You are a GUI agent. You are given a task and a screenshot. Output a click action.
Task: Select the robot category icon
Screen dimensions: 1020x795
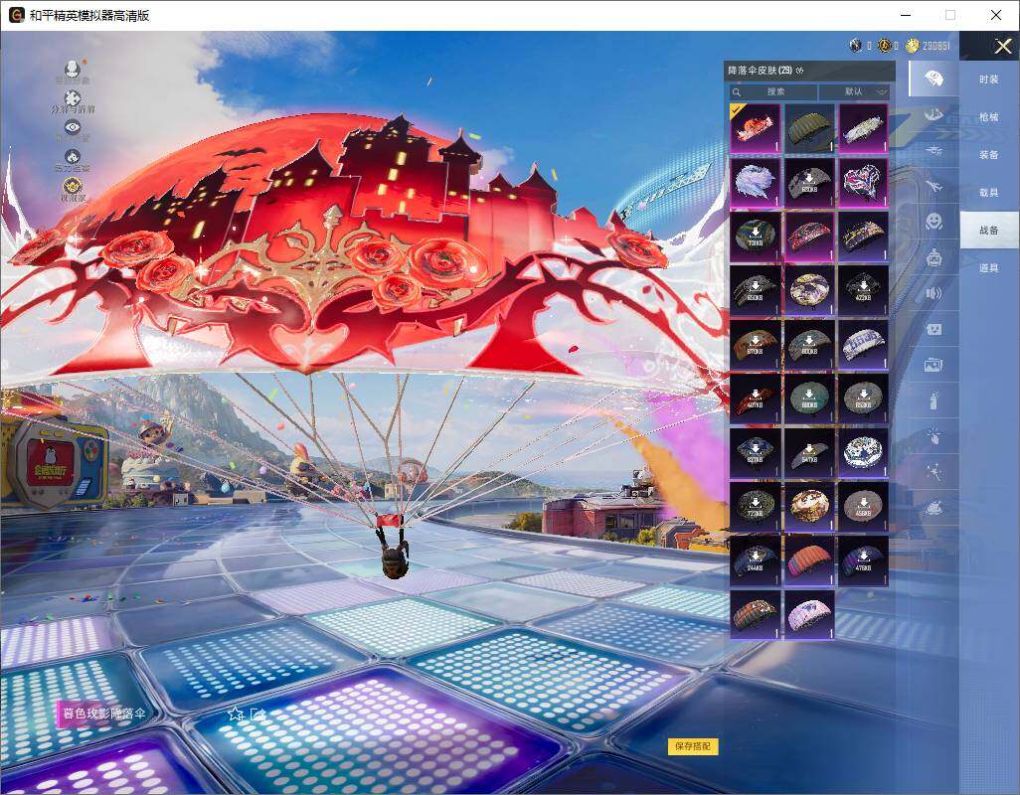point(934,257)
